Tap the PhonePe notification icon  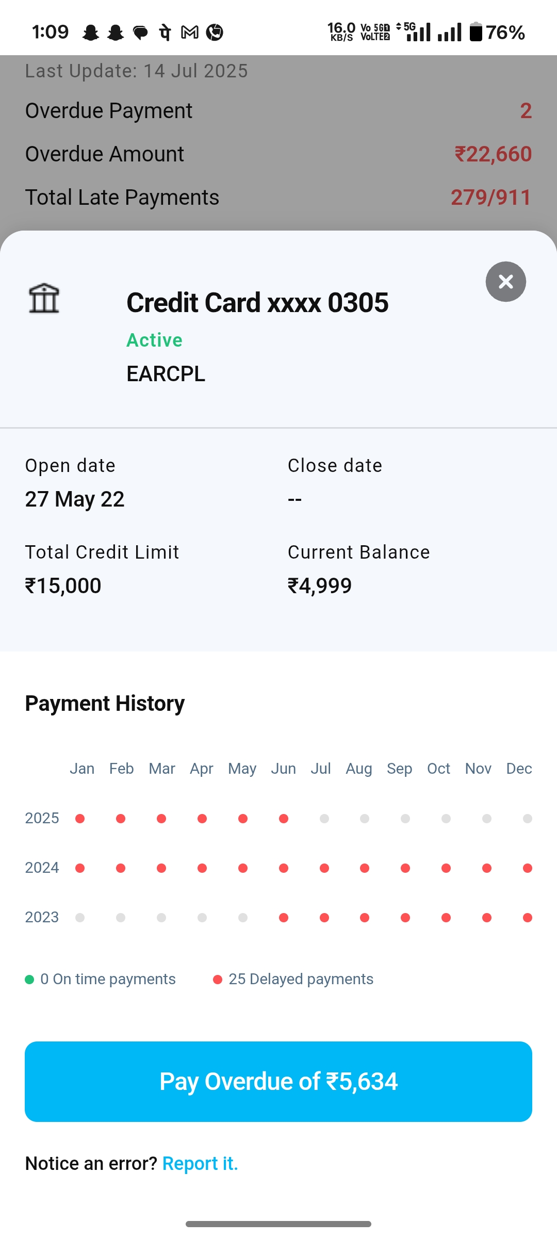tap(165, 32)
